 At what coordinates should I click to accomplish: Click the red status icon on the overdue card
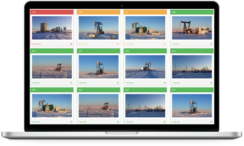click(x=71, y=44)
